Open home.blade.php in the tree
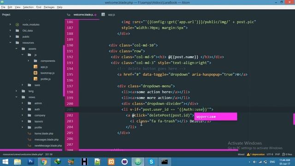The width and height of the screenshot is (295, 166). click(x=44, y=133)
